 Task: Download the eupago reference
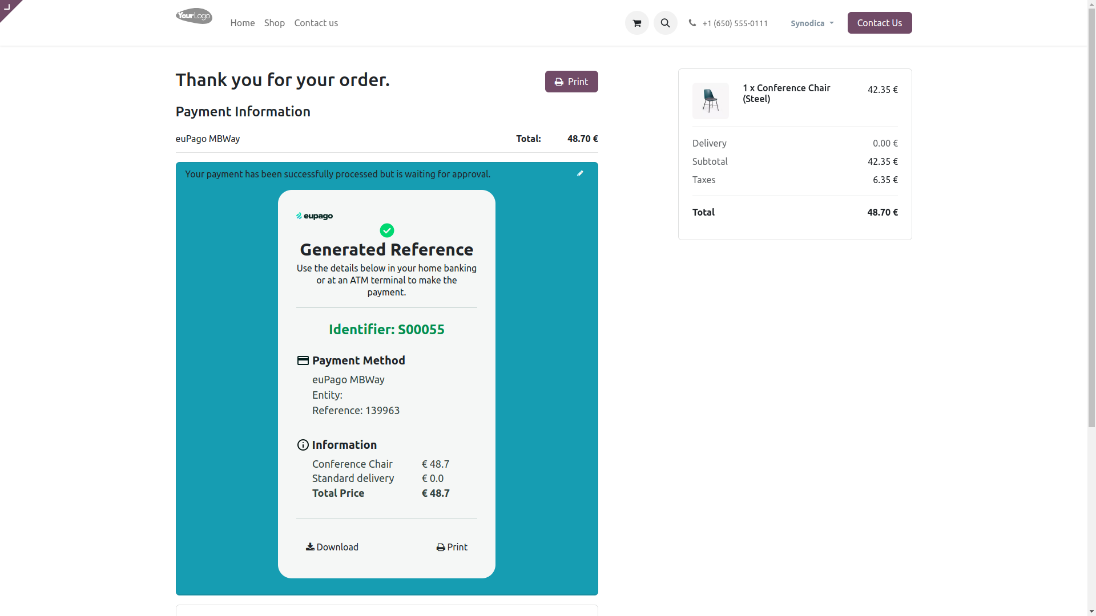(x=332, y=547)
